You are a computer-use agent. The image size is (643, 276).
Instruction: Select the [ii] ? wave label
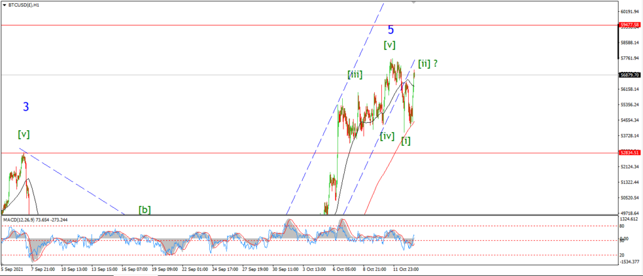[428, 63]
